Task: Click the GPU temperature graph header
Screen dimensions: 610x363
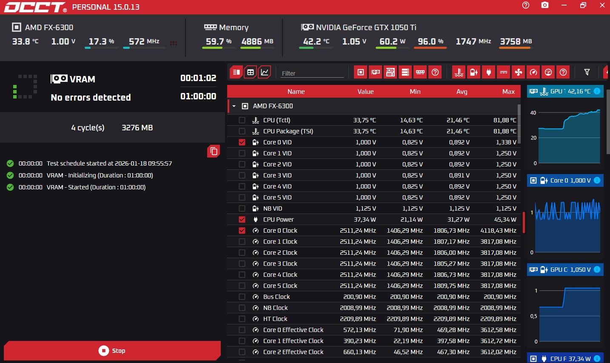Action: (x=565, y=91)
